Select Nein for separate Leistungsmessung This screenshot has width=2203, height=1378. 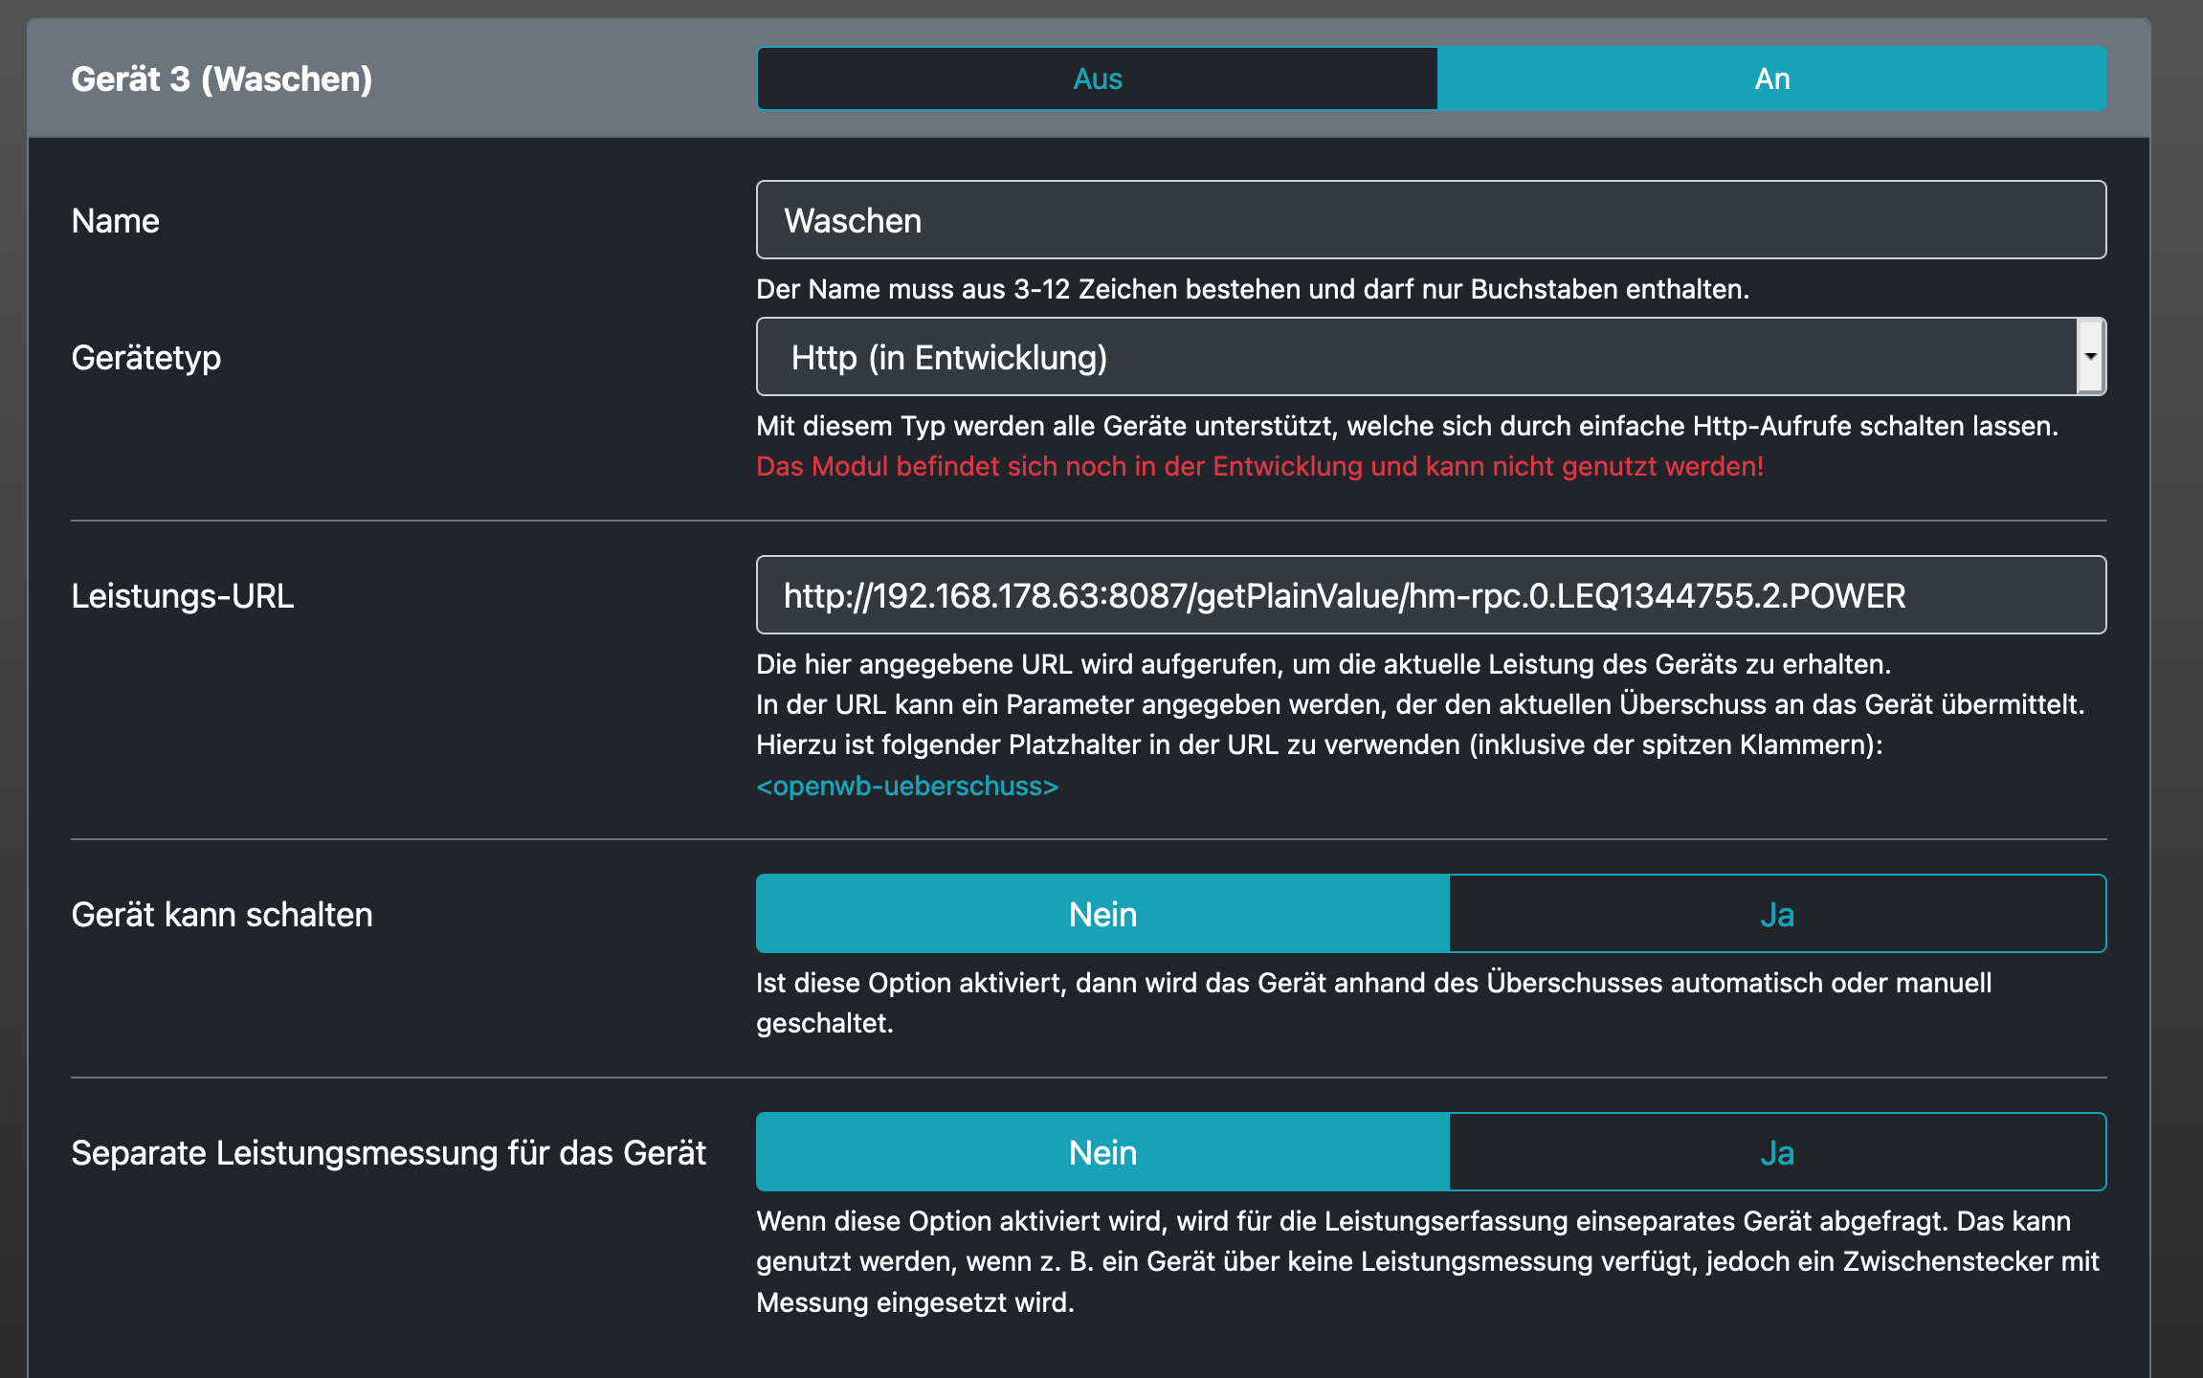[x=1102, y=1152]
